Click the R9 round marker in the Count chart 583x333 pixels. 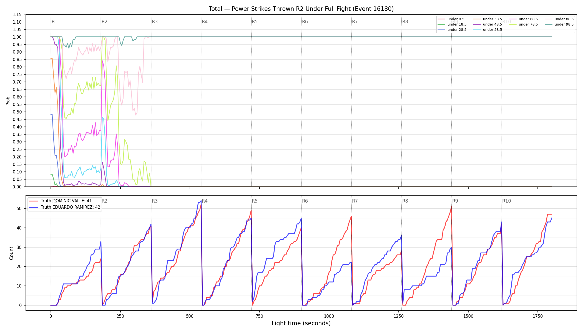click(x=455, y=201)
